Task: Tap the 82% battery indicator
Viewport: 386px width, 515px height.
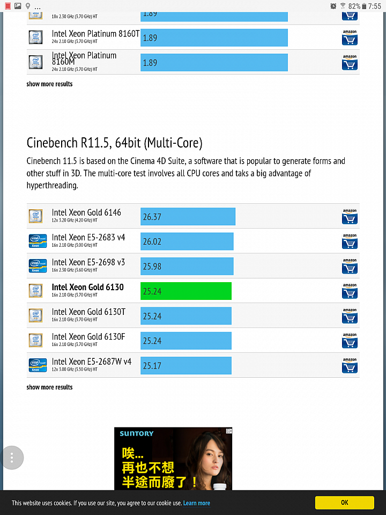Action: coord(357,6)
